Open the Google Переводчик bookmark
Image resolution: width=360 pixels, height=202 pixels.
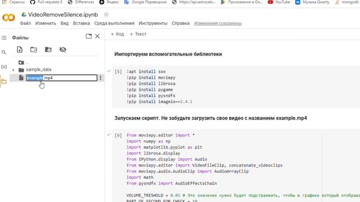click(145, 2)
